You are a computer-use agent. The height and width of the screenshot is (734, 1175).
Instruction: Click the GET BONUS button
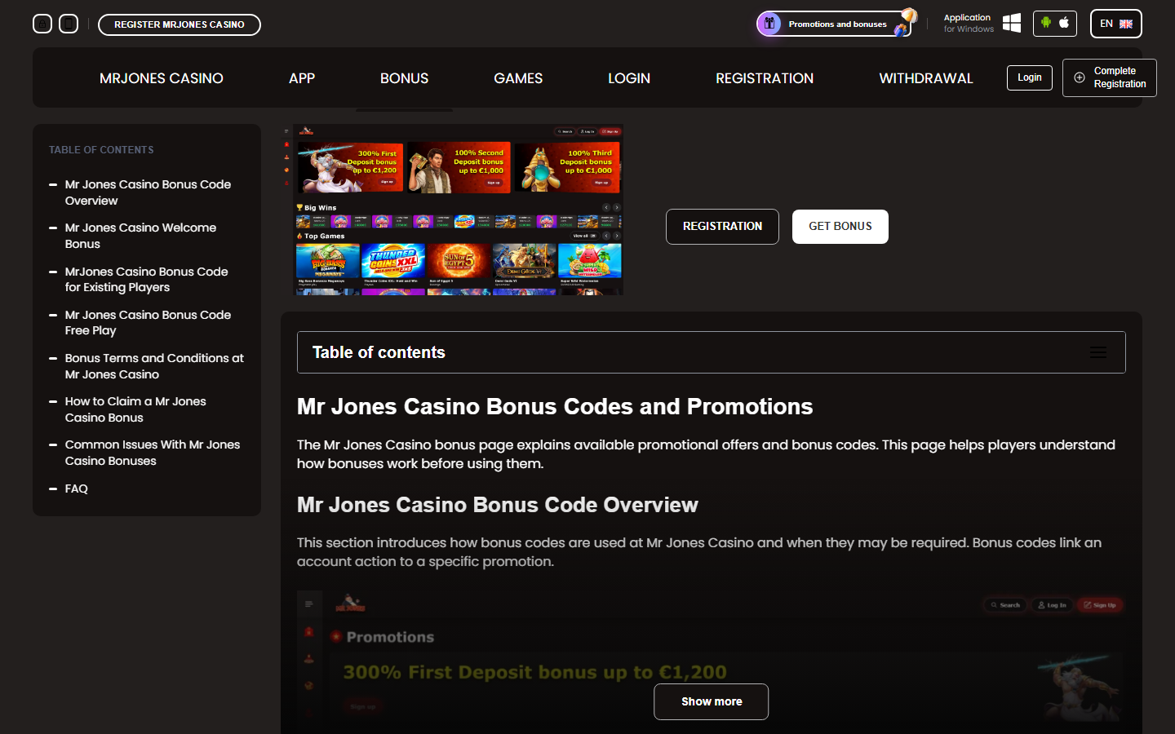840,227
